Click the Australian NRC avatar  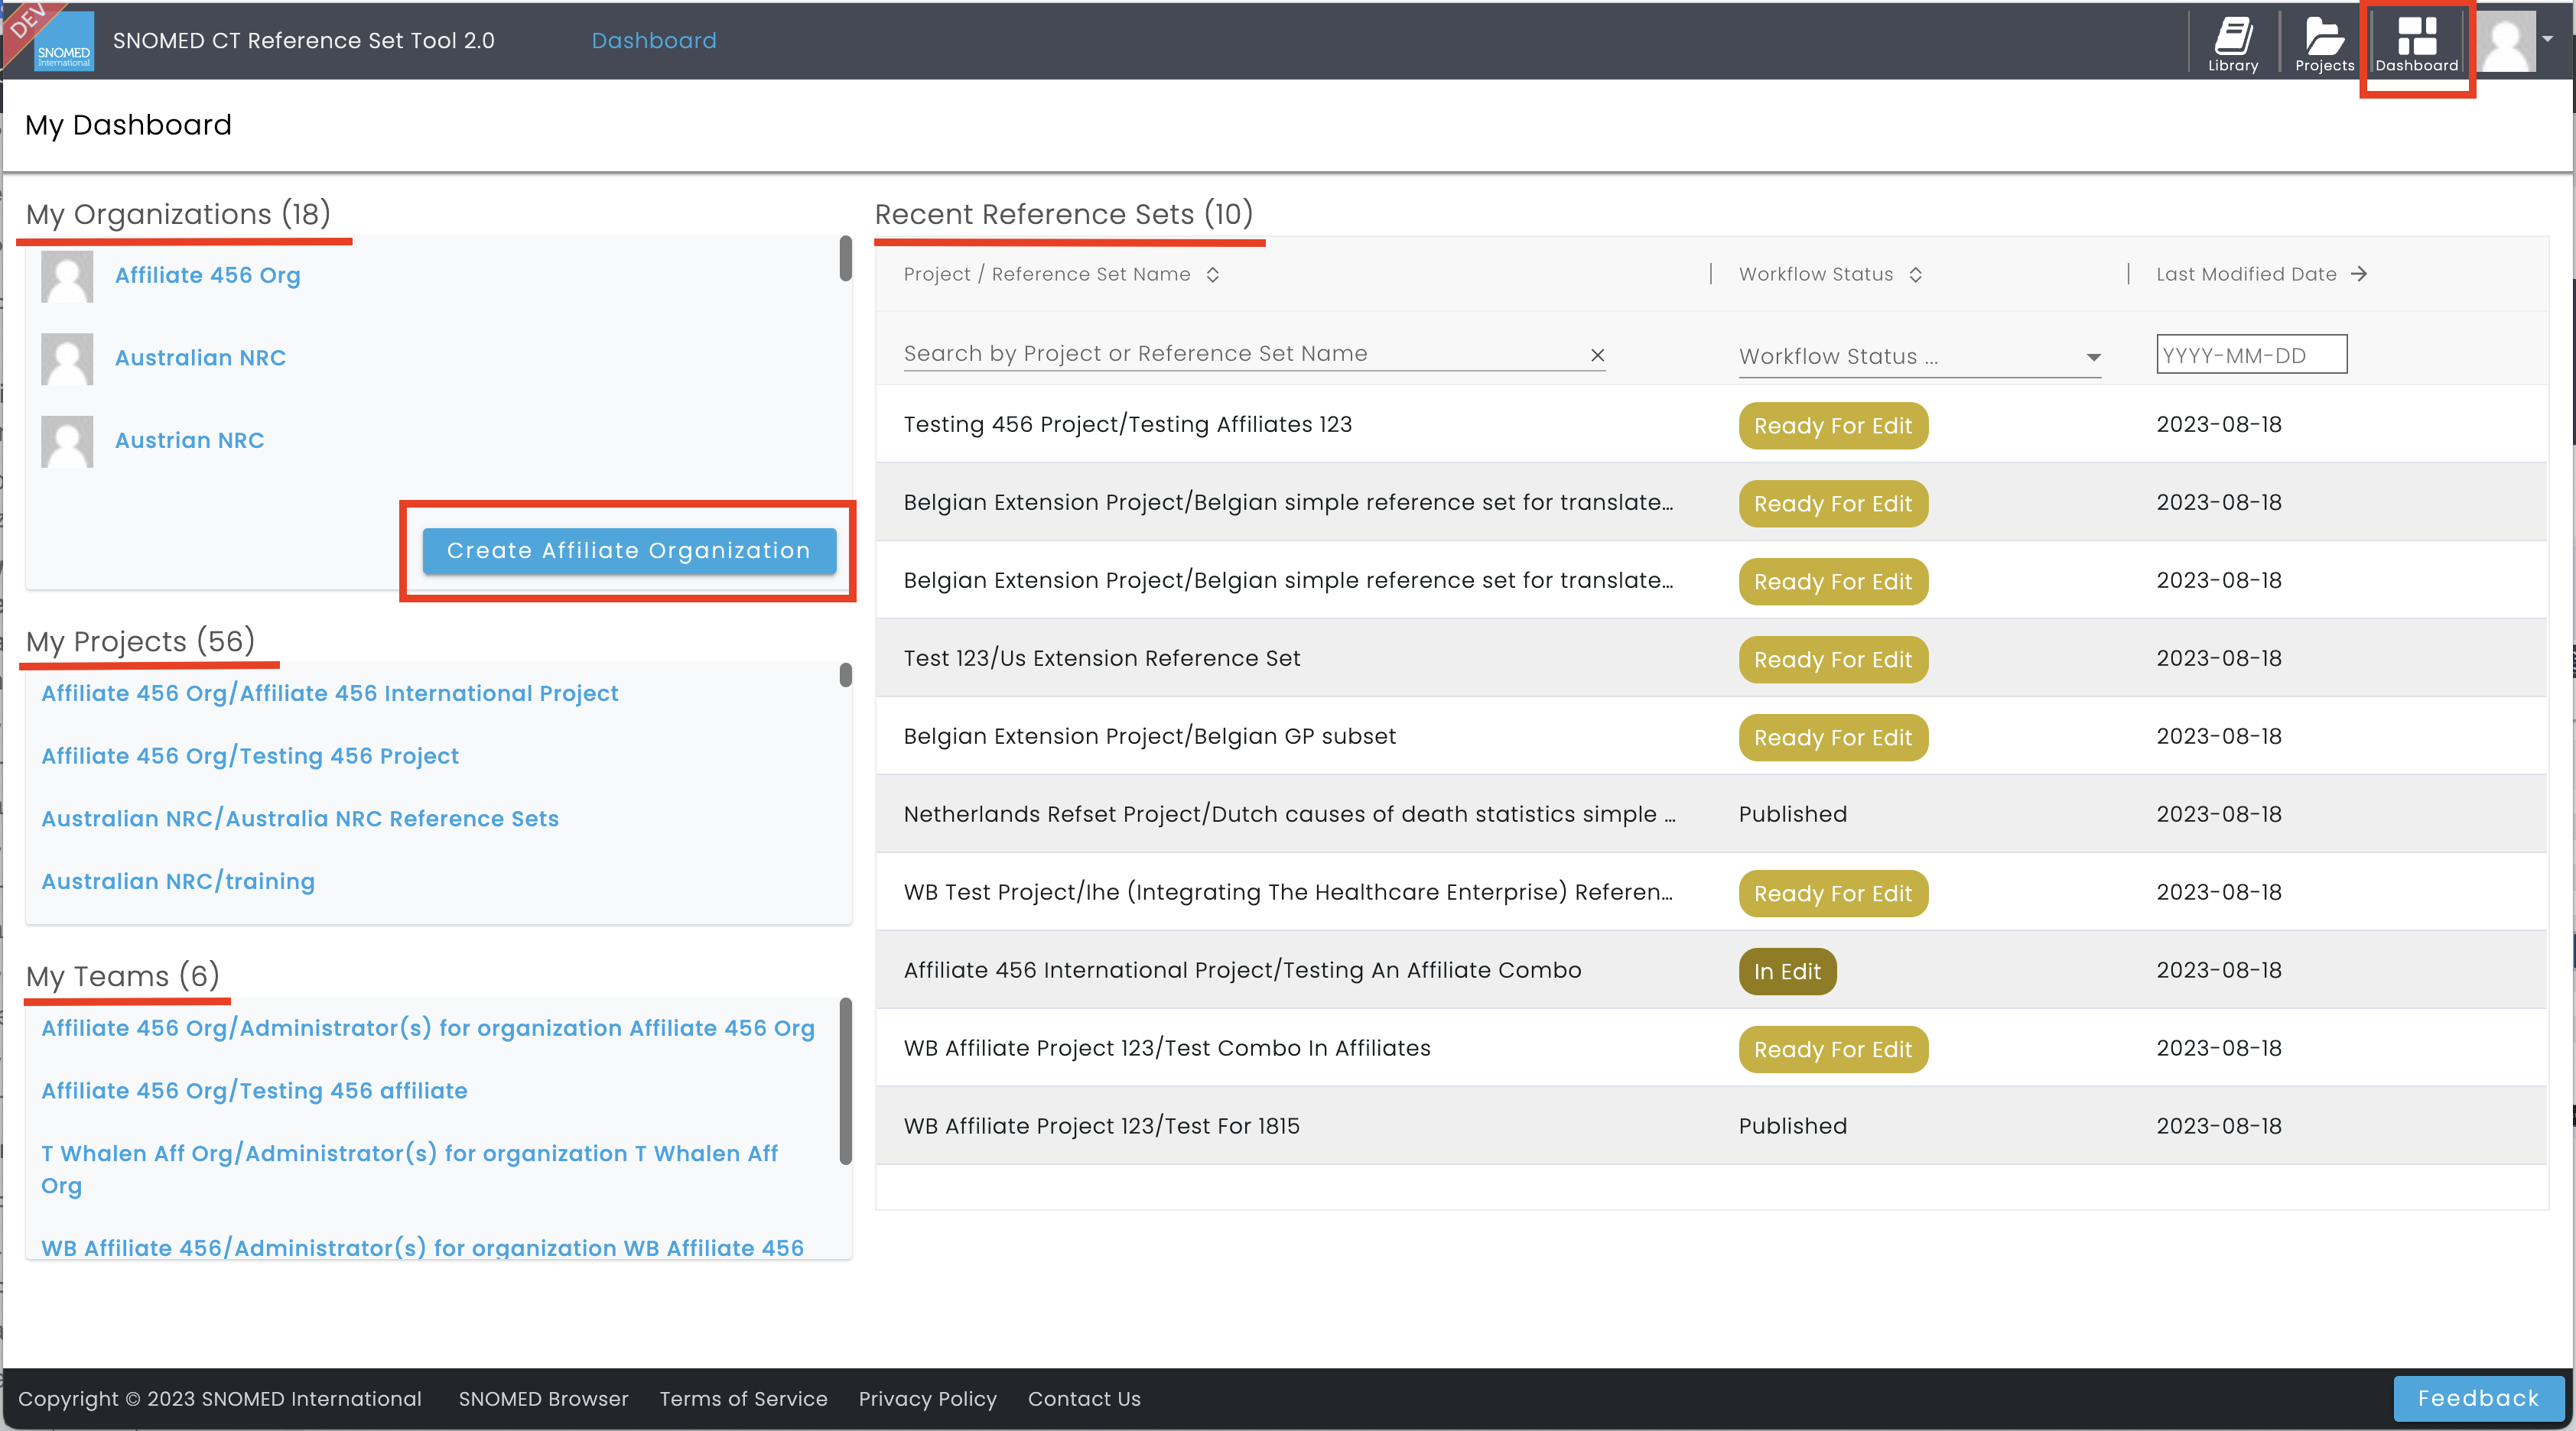coord(67,359)
